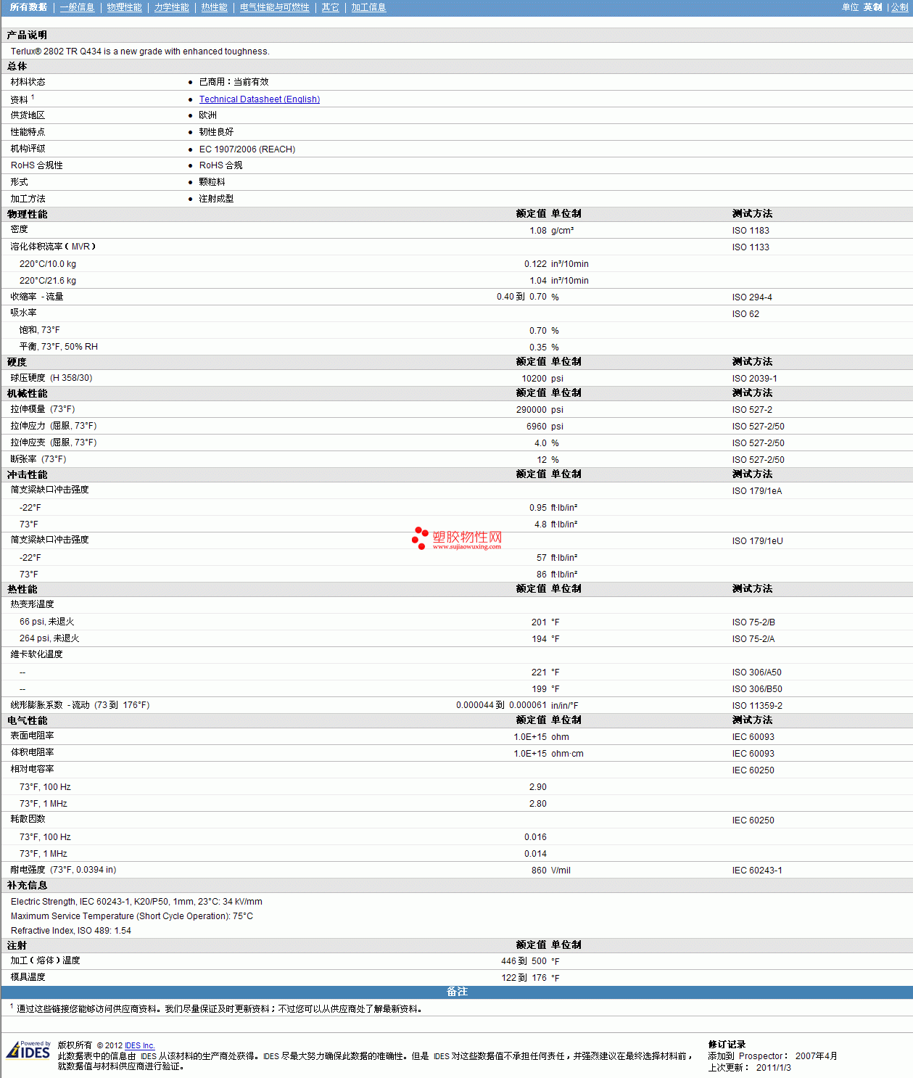Viewport: 913px width, 1078px height.
Task: Click the yield stress value 6960
Action: pos(537,427)
